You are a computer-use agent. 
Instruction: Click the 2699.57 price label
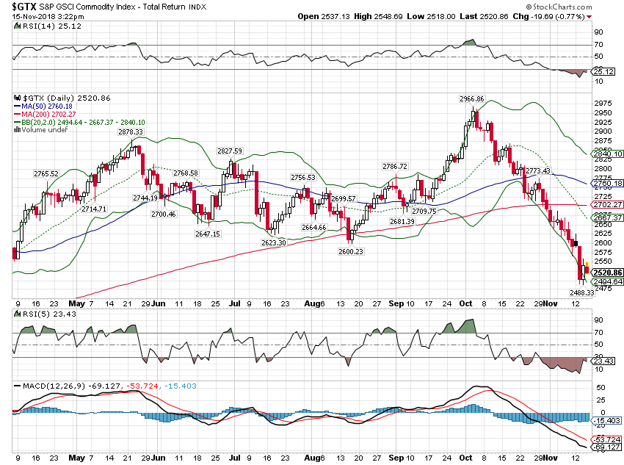pyautogui.click(x=344, y=198)
